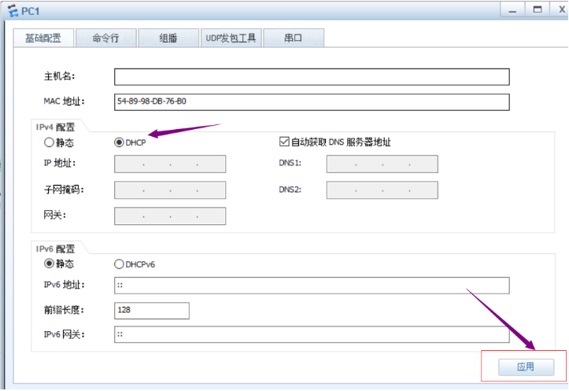Click the MAC 地址 input field
569x391 pixels.
[x=312, y=102]
